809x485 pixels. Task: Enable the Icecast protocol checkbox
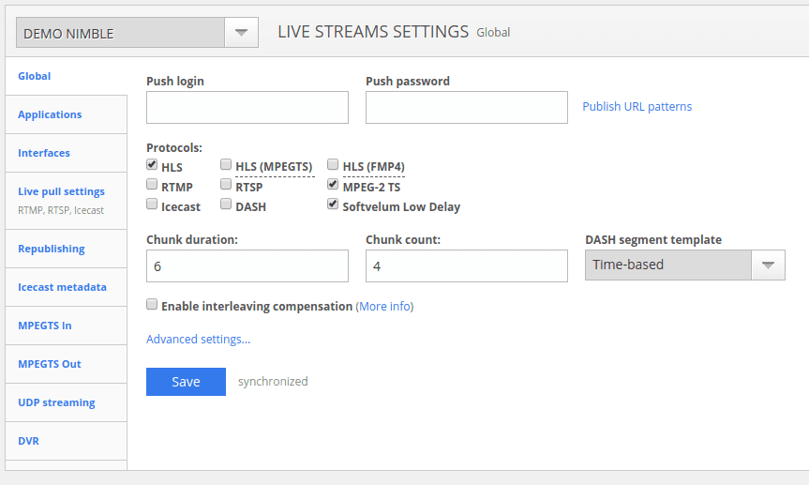coord(152,205)
